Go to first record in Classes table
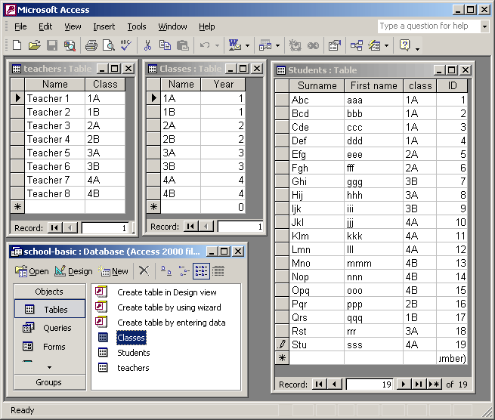Viewport: 495px width, 420px height. (190, 227)
